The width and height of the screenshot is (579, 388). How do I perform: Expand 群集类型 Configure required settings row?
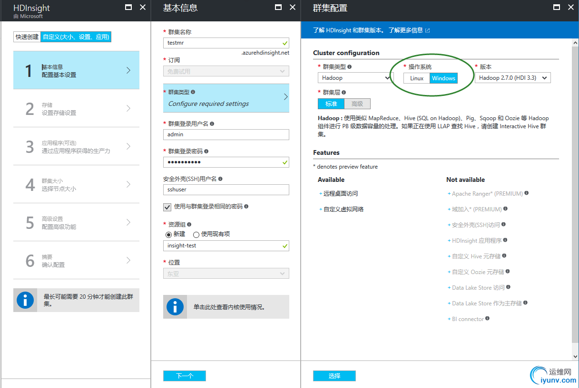click(226, 98)
